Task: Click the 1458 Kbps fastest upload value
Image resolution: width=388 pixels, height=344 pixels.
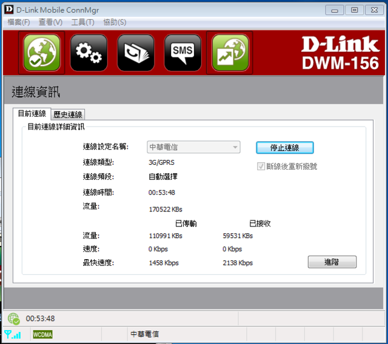Action: (164, 263)
